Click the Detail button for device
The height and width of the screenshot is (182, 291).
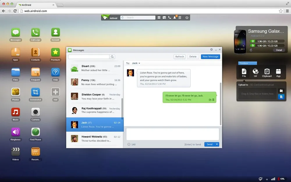(x=279, y=50)
